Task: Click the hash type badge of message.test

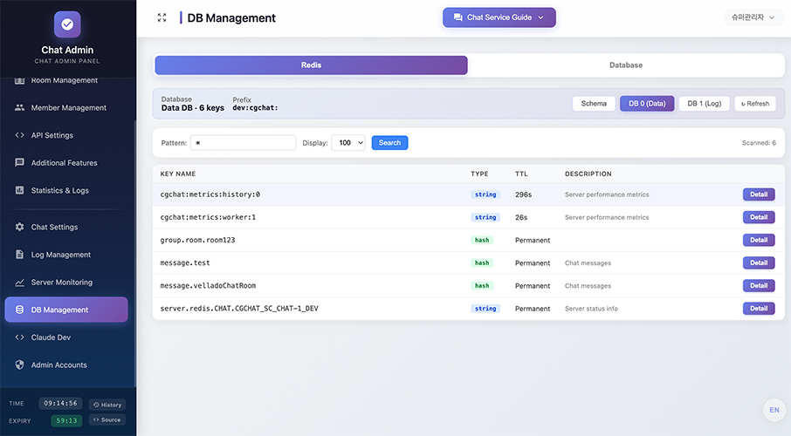Action: pyautogui.click(x=482, y=262)
